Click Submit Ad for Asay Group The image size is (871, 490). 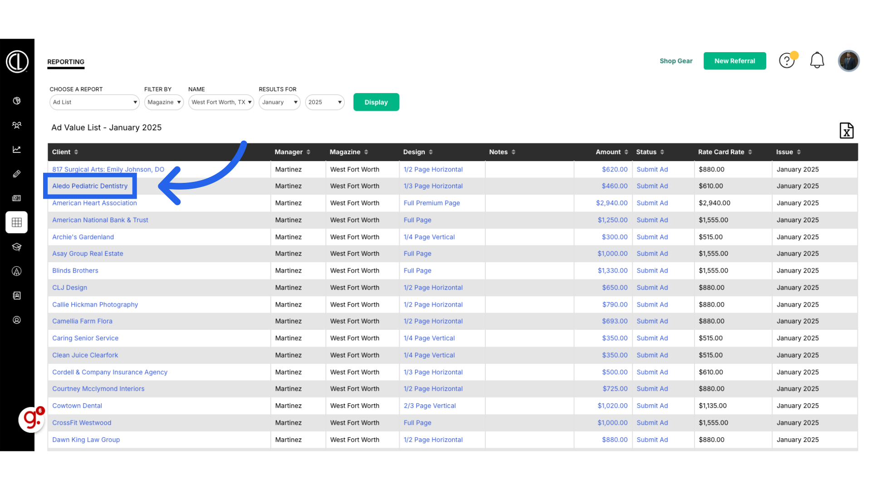coord(652,254)
